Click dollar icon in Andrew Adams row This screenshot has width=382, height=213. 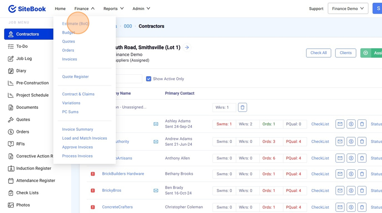pos(351,141)
